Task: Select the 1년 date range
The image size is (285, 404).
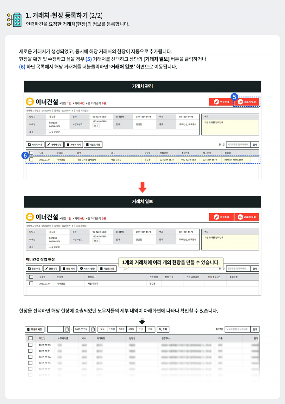Action: pos(141,329)
